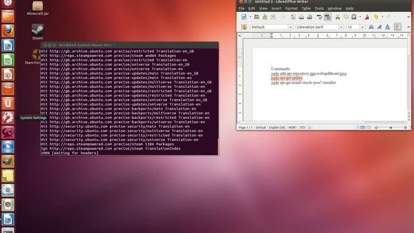The image size is (414, 233).
Task: Open the View menu in Writer
Action: coord(263,8)
